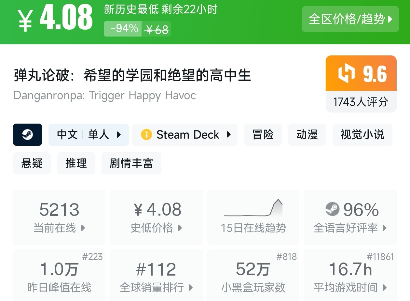Tap the 悬疑 mystery tag
This screenshot has height=301, width=410.
32,163
